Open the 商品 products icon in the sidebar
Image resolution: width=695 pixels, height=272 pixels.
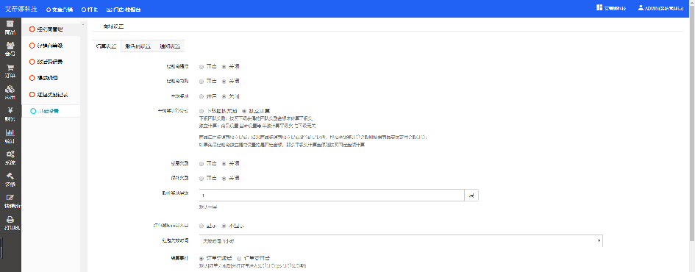pos(10,24)
